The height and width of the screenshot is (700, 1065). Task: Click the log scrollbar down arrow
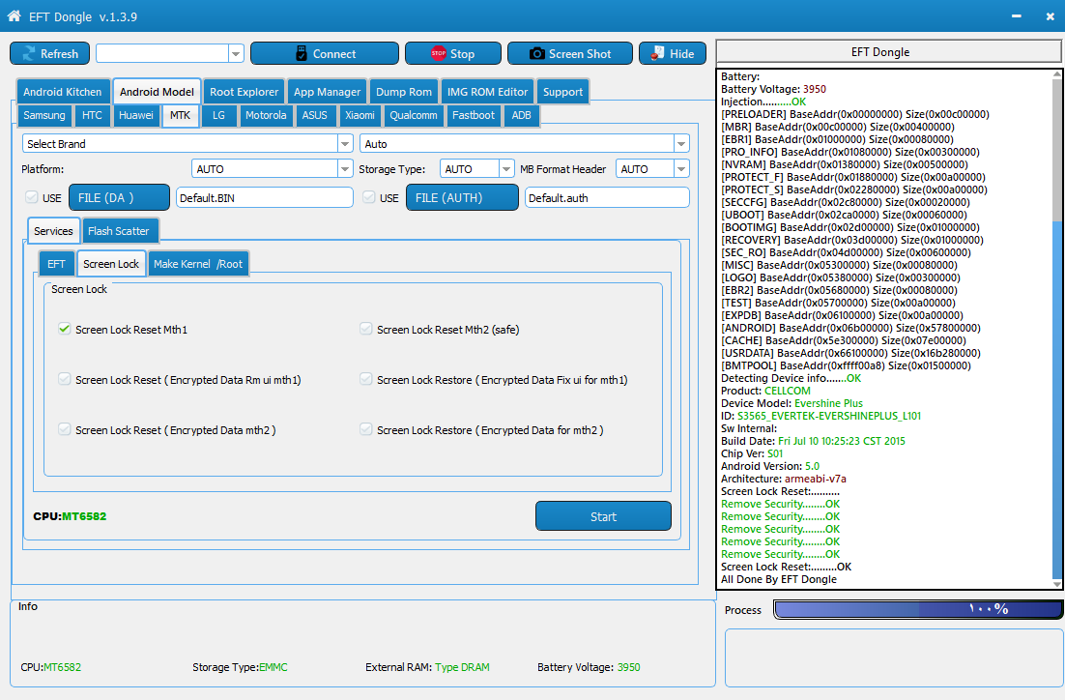pos(1057,584)
